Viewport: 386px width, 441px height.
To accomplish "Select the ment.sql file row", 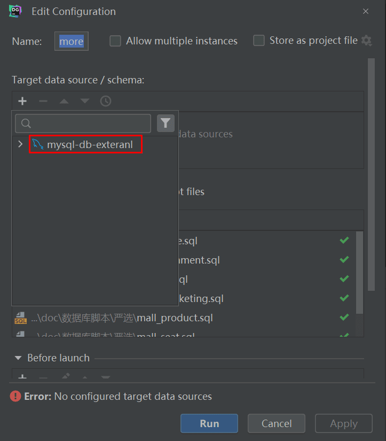I will [x=267, y=260].
